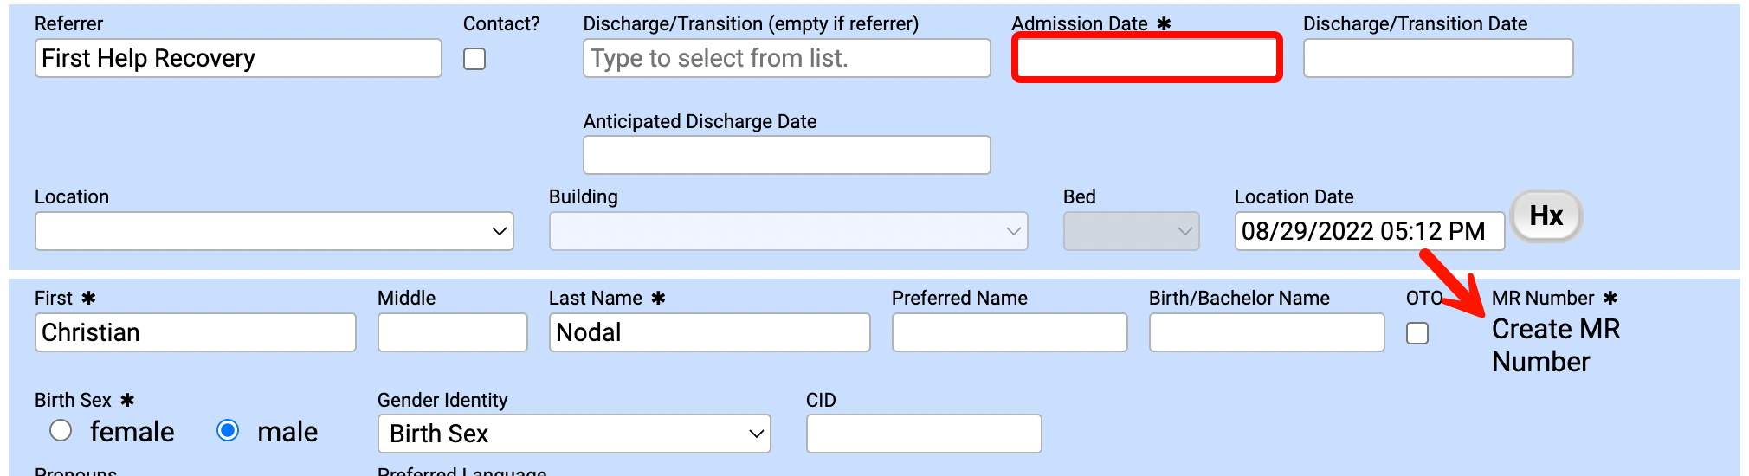Click the CID input field

(x=923, y=434)
